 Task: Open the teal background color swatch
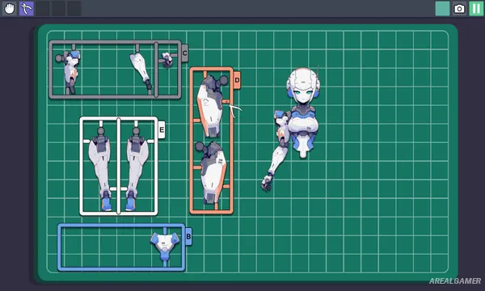[443, 8]
